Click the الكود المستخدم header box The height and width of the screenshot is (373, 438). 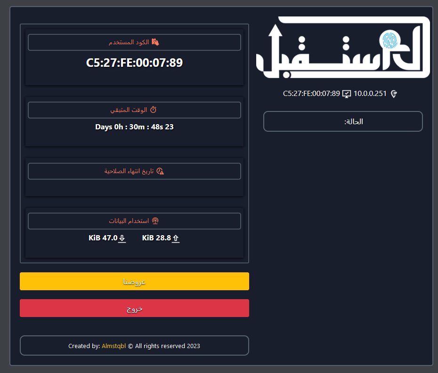134,42
